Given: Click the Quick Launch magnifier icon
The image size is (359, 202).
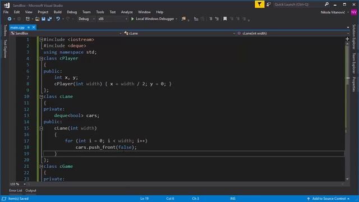Looking at the screenshot, I should pyautogui.click(x=326, y=4).
